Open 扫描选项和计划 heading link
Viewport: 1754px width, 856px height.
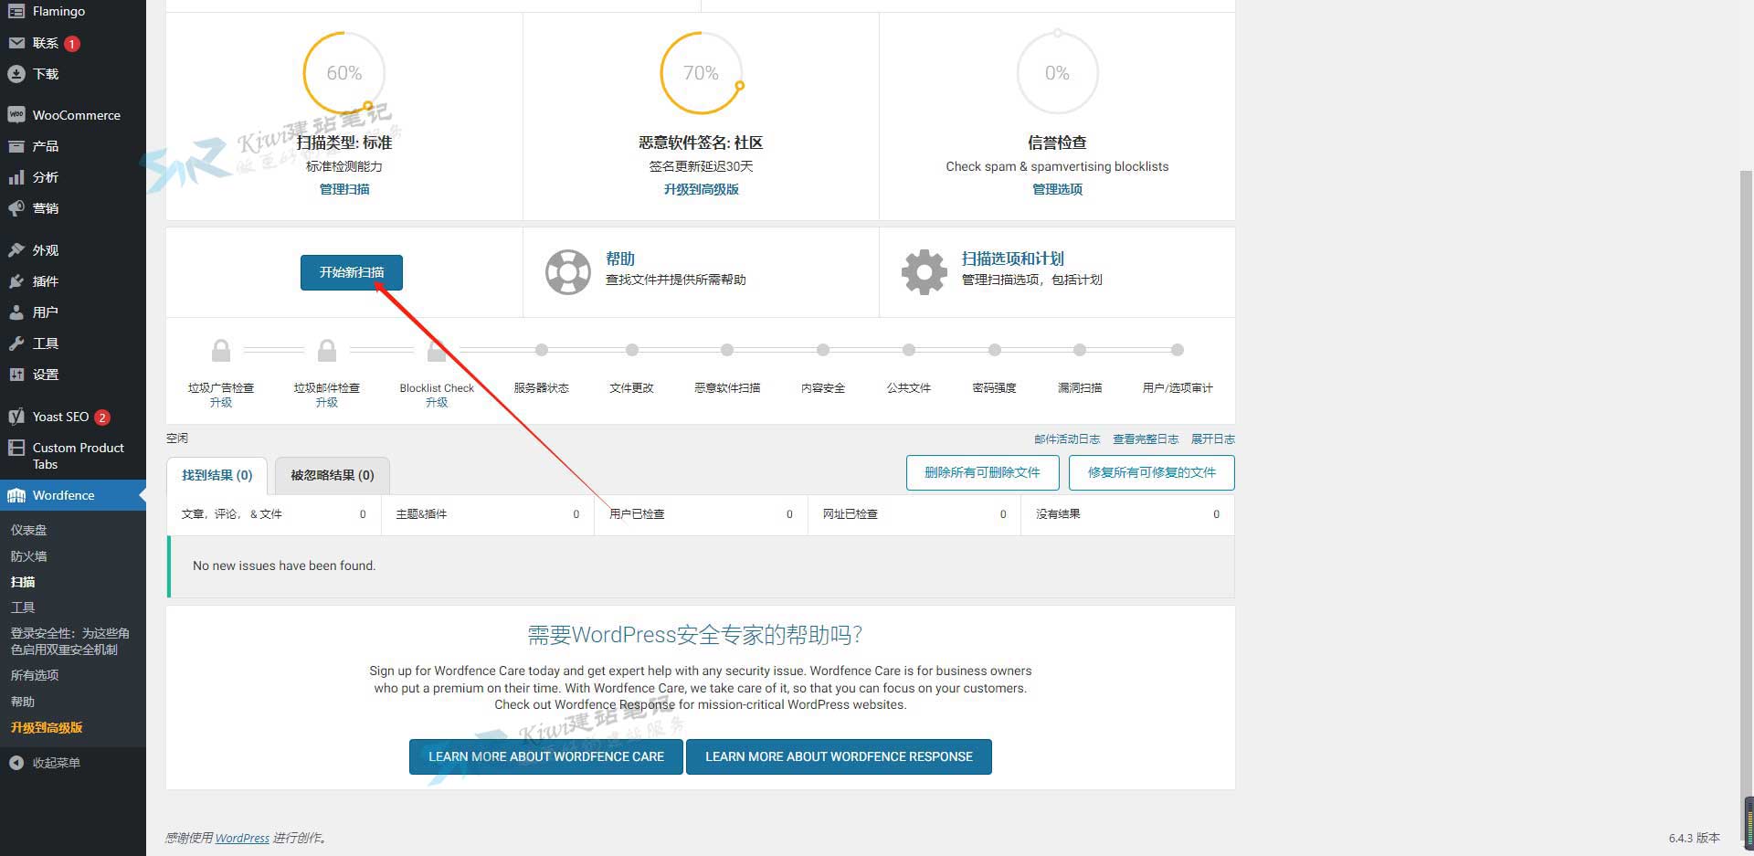pyautogui.click(x=1012, y=259)
